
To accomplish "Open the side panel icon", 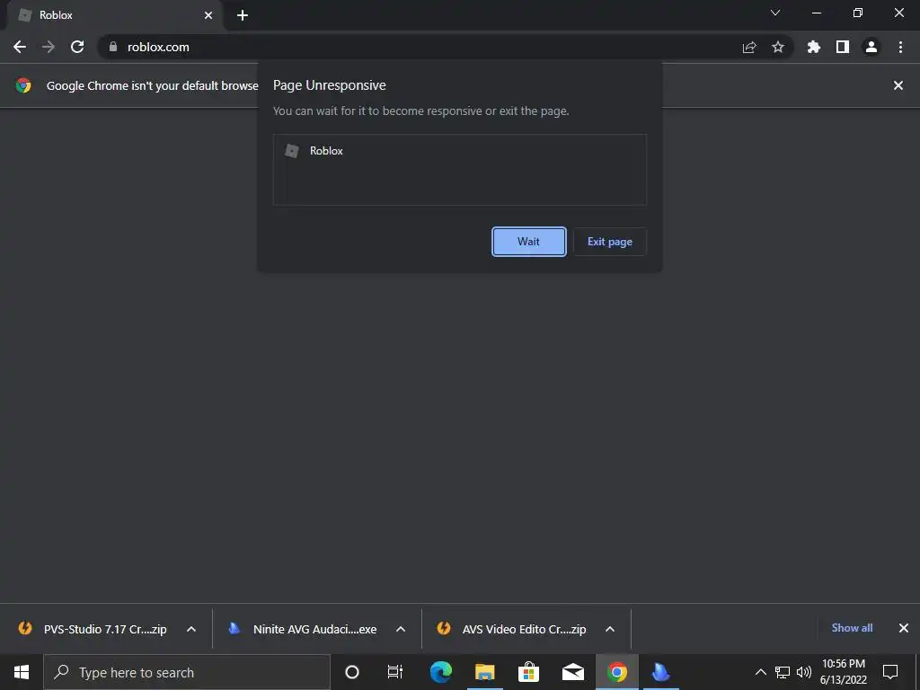I will click(843, 47).
